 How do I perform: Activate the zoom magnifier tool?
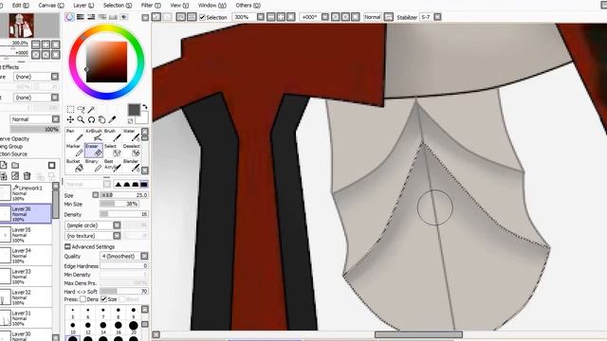[81, 120]
